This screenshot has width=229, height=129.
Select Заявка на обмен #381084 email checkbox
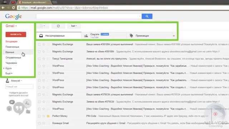pyautogui.click(x=39, y=52)
